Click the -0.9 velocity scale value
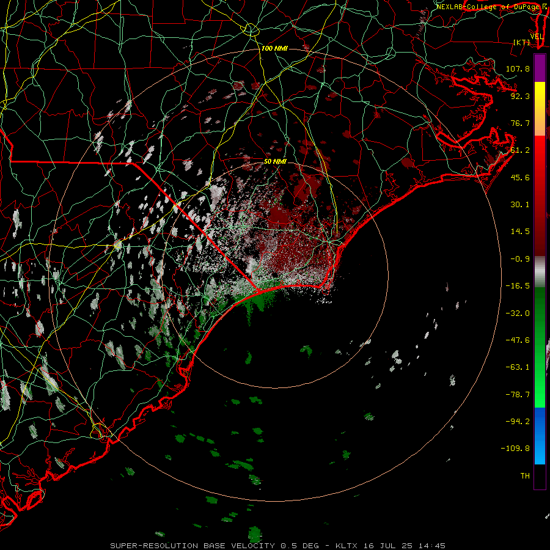The image size is (550, 550). point(520,259)
